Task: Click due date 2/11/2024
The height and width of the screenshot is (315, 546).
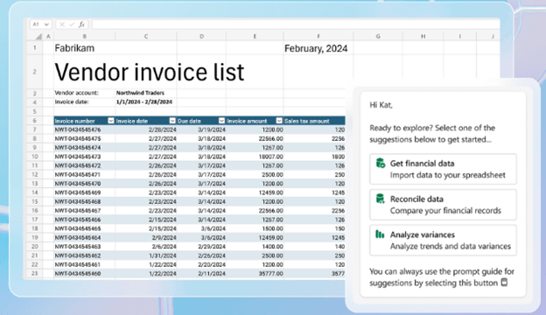Action: [x=212, y=273]
